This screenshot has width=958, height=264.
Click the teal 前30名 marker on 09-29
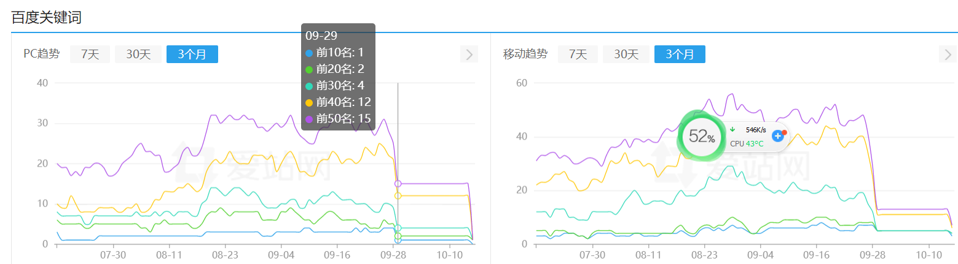point(398,228)
